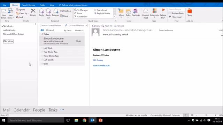
Task: Click the ribbon Reply button
Action: pyautogui.click(x=41, y=12)
